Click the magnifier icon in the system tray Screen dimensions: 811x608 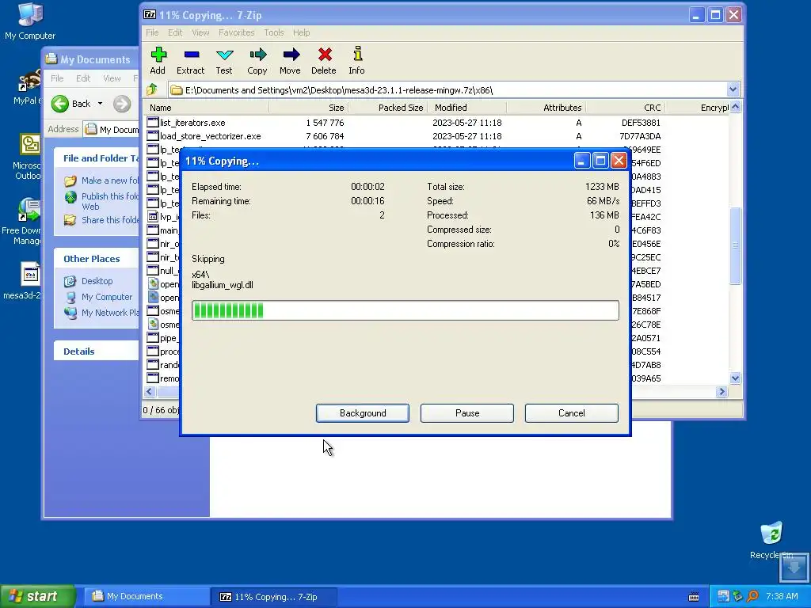click(x=752, y=597)
